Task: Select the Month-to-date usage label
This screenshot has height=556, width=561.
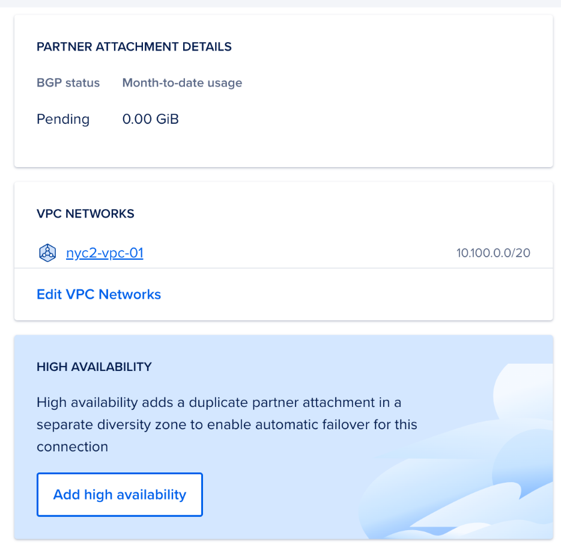Action: coord(182,83)
